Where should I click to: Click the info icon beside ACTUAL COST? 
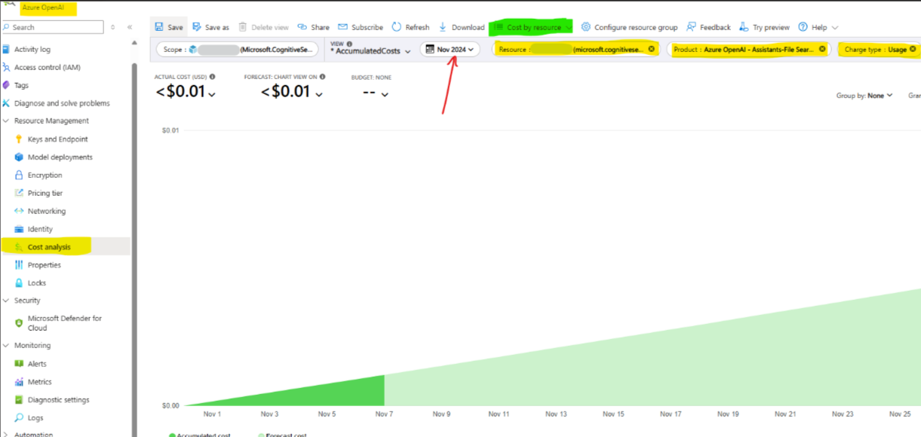coord(213,77)
